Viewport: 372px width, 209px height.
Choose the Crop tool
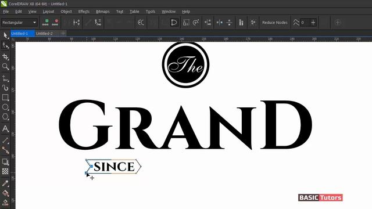[5, 57]
